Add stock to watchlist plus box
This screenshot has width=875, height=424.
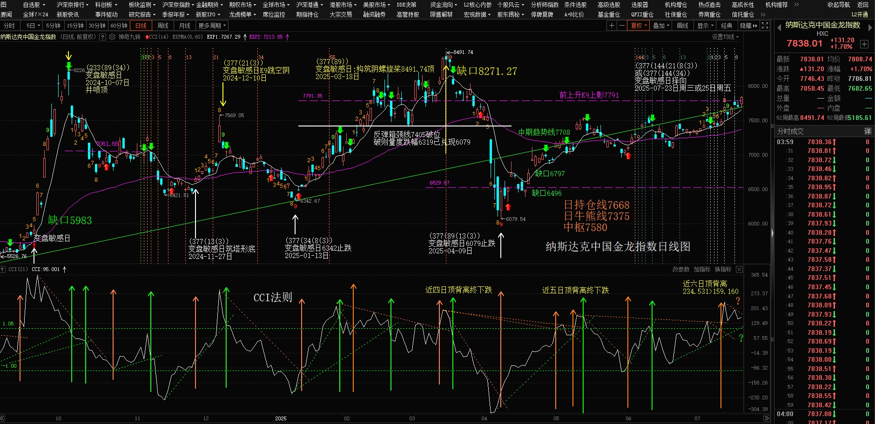click(x=864, y=44)
